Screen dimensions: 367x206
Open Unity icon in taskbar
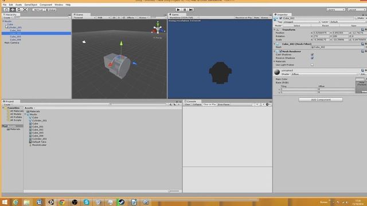(x=51, y=202)
